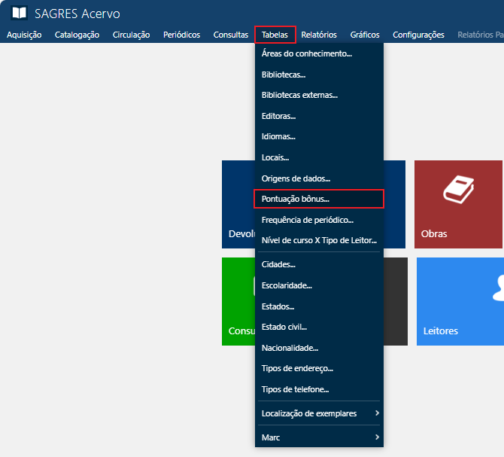
Task: Click the book icon on Obras tile
Action: [x=457, y=189]
